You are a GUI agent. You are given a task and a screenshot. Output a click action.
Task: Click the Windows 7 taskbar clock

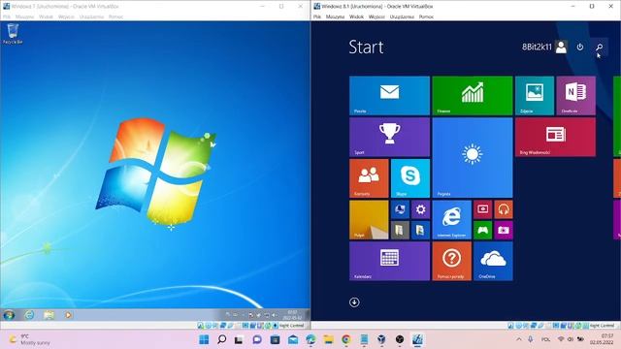pyautogui.click(x=292, y=315)
